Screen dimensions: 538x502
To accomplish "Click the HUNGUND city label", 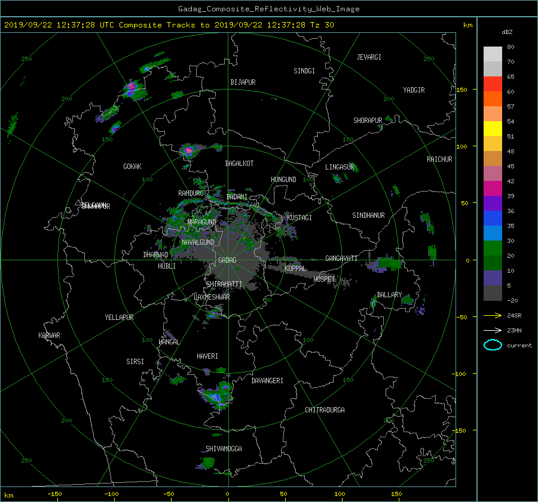I will [283, 180].
